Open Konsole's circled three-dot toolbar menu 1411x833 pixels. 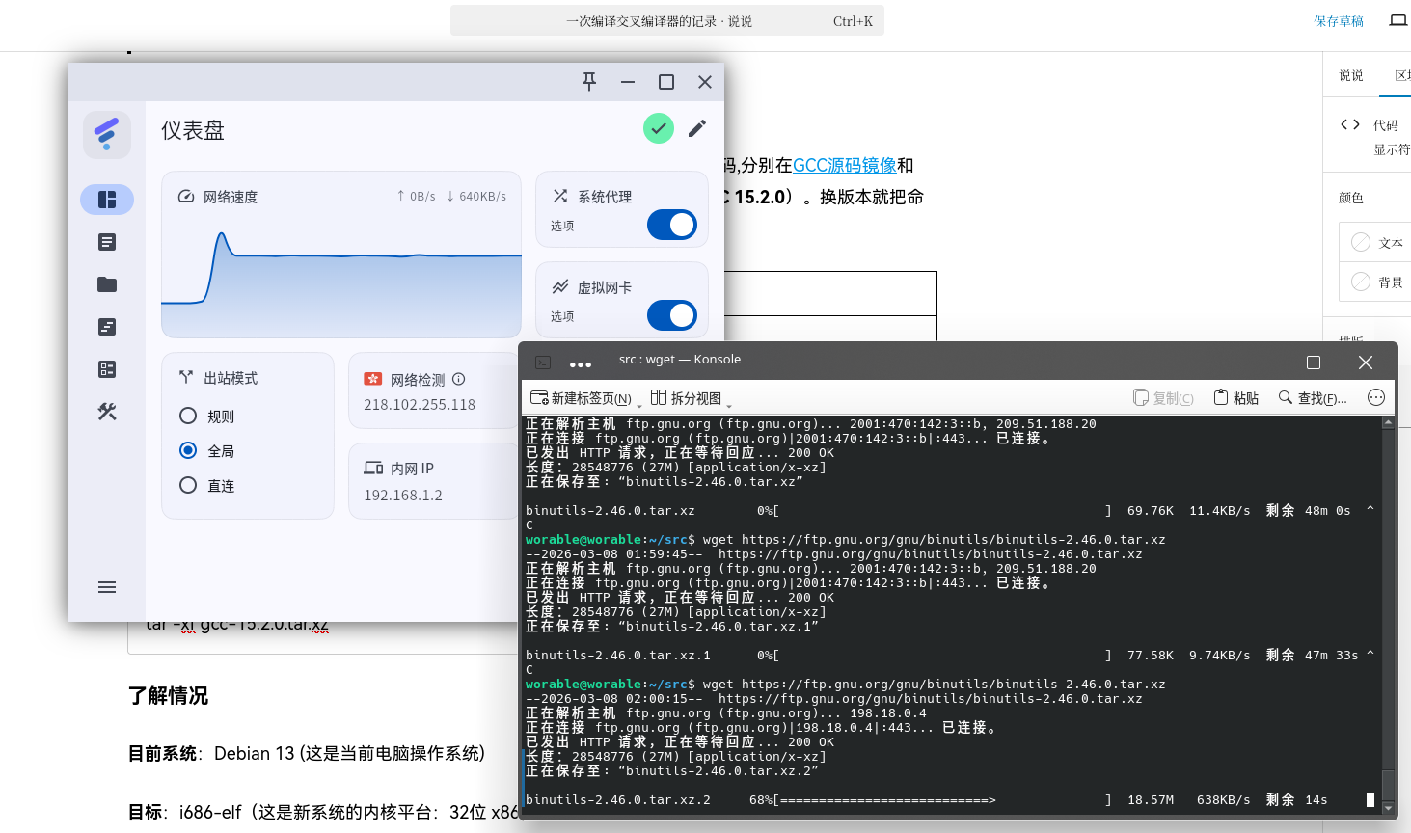pyautogui.click(x=1376, y=398)
